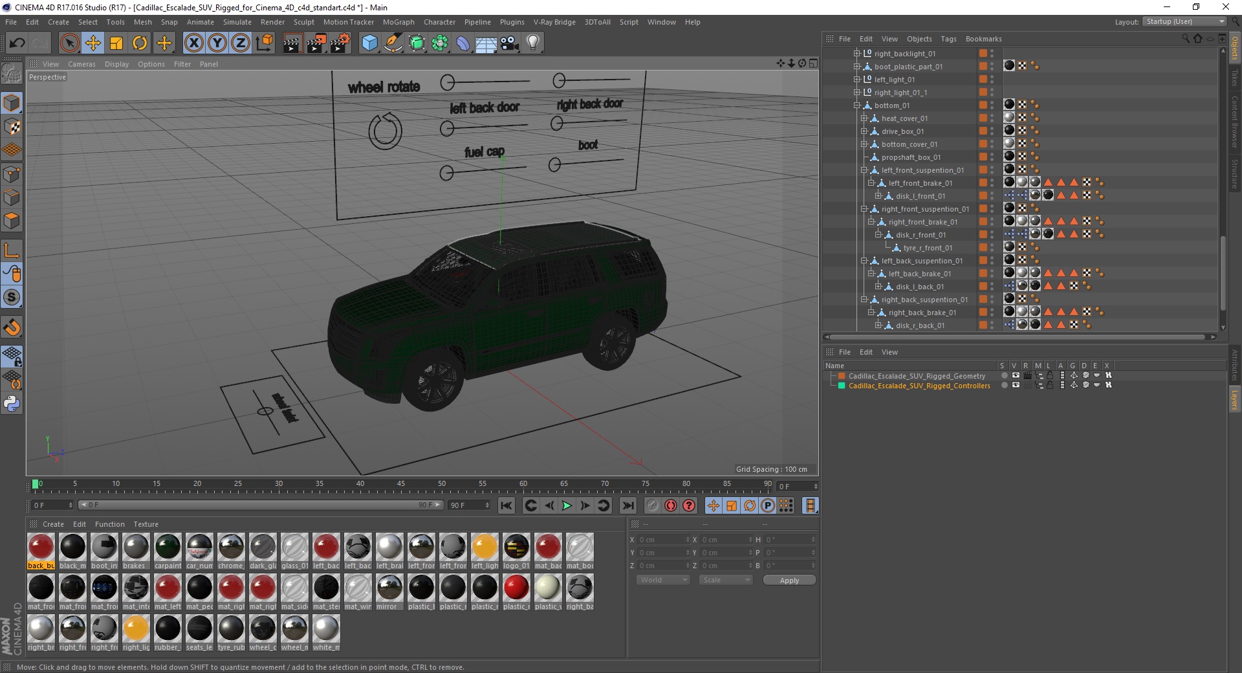Open the World coordinate dropdown
This screenshot has height=673, width=1242.
pyautogui.click(x=663, y=580)
